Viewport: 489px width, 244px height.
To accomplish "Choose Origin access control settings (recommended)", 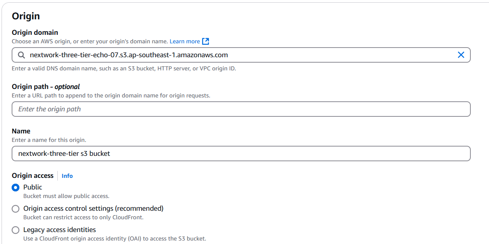I will pos(16,209).
